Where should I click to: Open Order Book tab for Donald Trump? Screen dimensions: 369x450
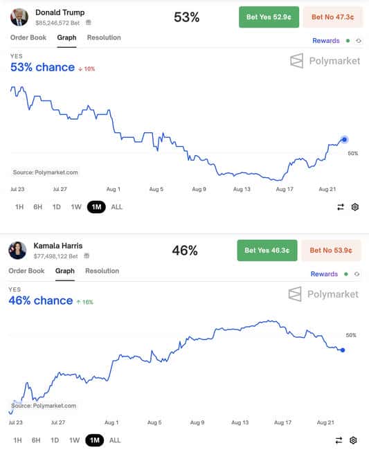(28, 37)
